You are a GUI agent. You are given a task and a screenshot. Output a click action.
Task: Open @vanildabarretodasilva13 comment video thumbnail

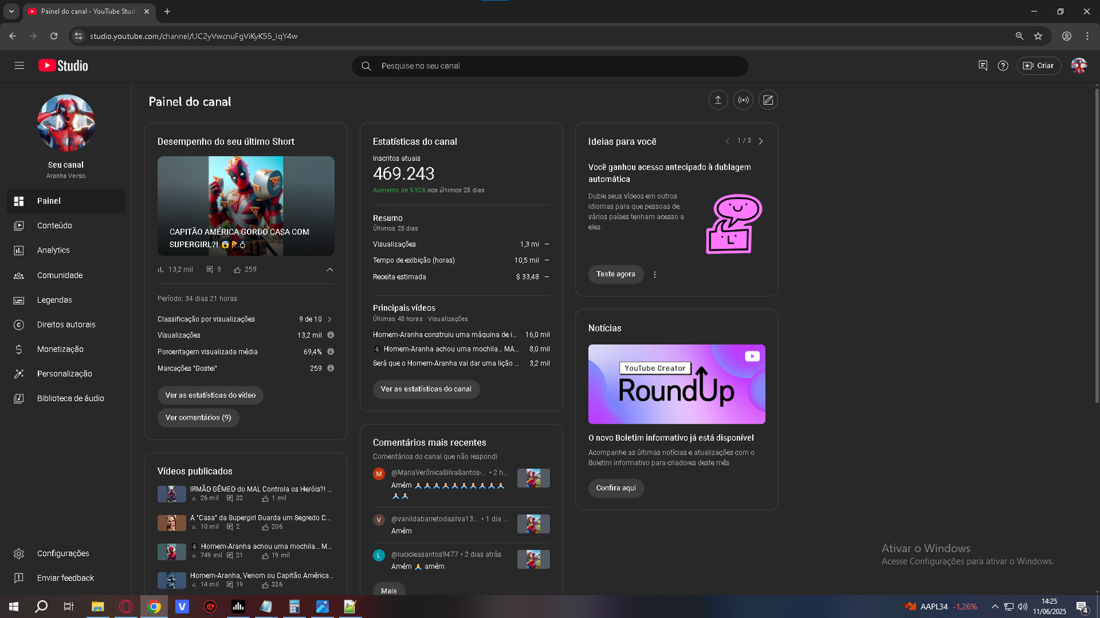click(x=533, y=524)
